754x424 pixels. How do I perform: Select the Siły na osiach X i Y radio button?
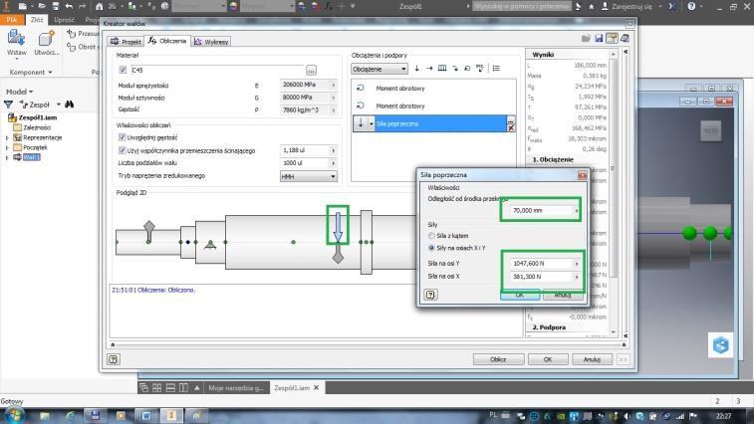431,248
